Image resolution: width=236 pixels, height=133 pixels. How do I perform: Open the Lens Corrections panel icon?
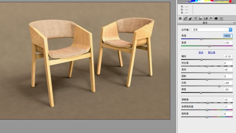coord(206,19)
